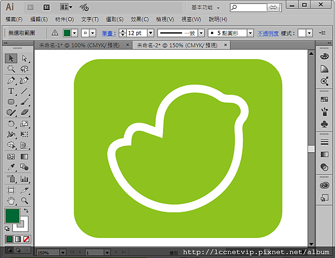The height and width of the screenshot is (258, 335).
Task: Select the Selection tool arrow
Action: [11, 58]
